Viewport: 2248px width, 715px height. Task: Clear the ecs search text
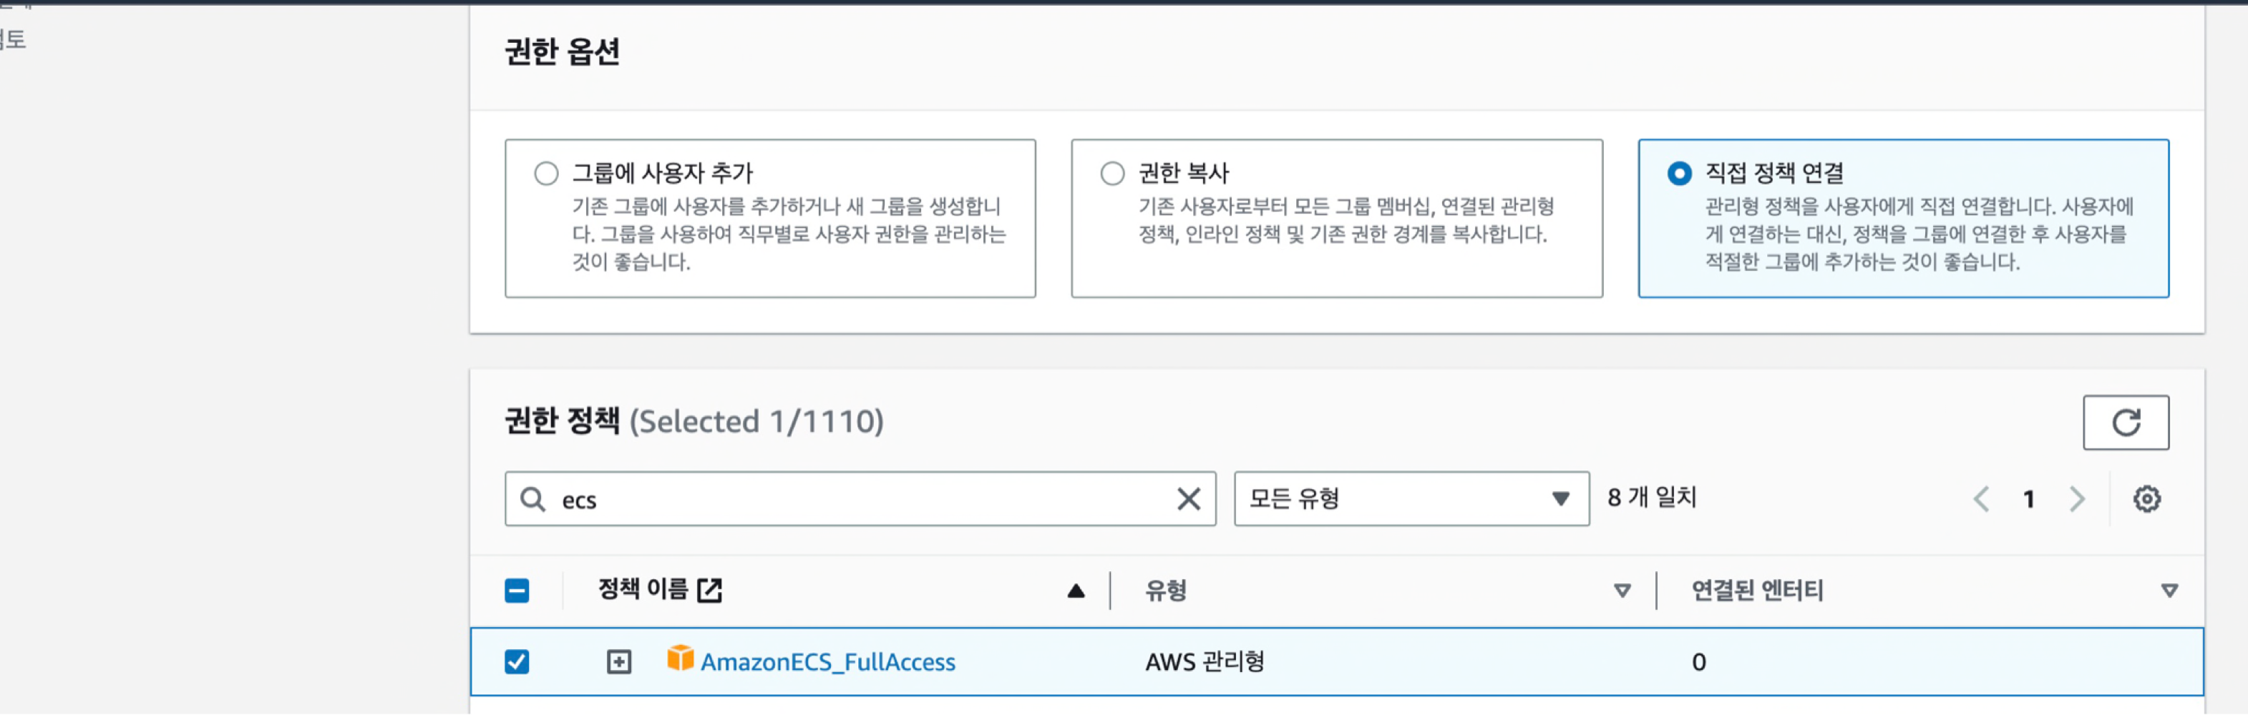click(1188, 500)
